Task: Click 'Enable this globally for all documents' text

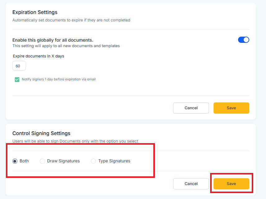Action: point(53,40)
